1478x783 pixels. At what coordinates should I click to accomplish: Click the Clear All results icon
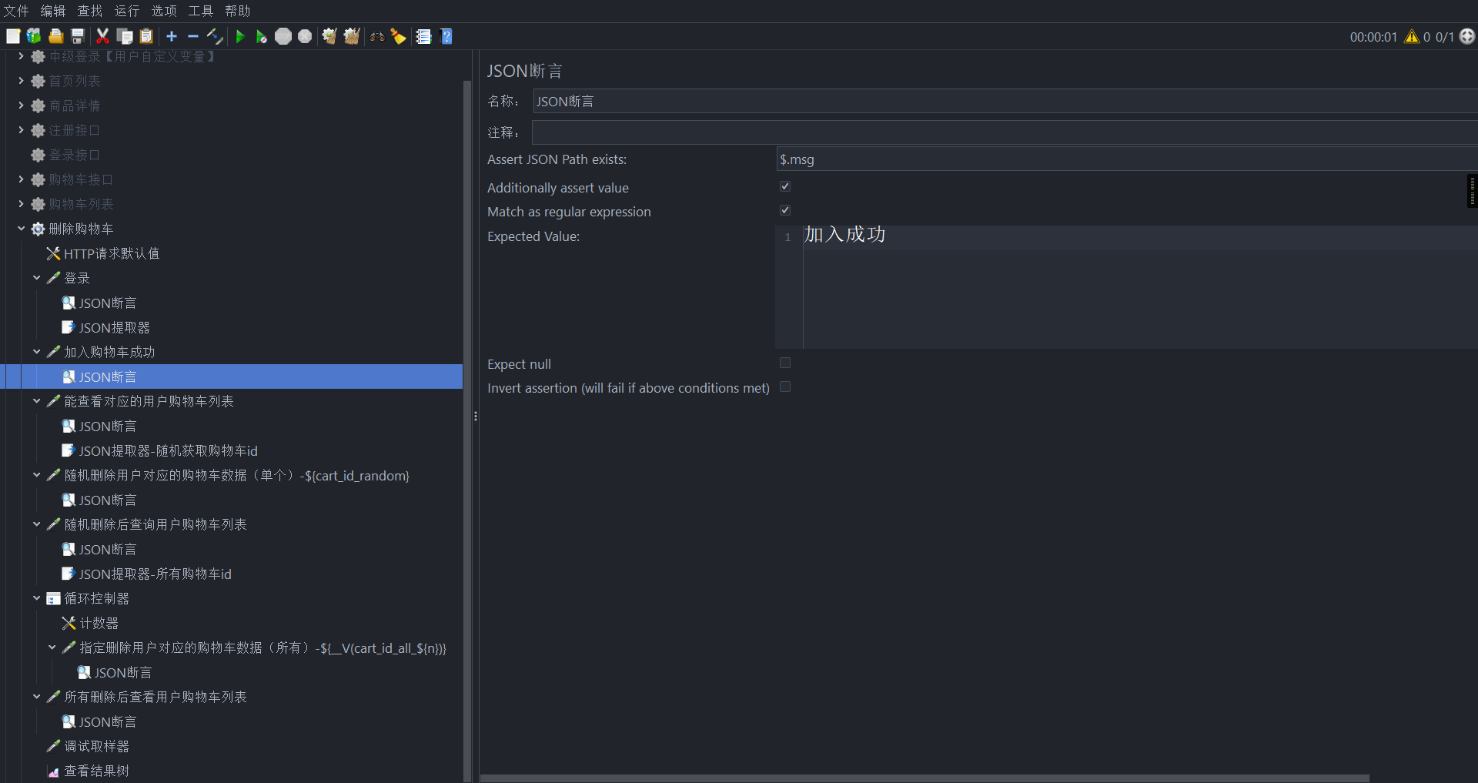[352, 36]
